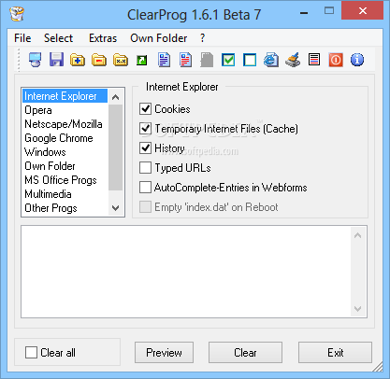The width and height of the screenshot is (390, 379).
Task: Click the ClearProg trash can title icon
Action: click(x=17, y=14)
